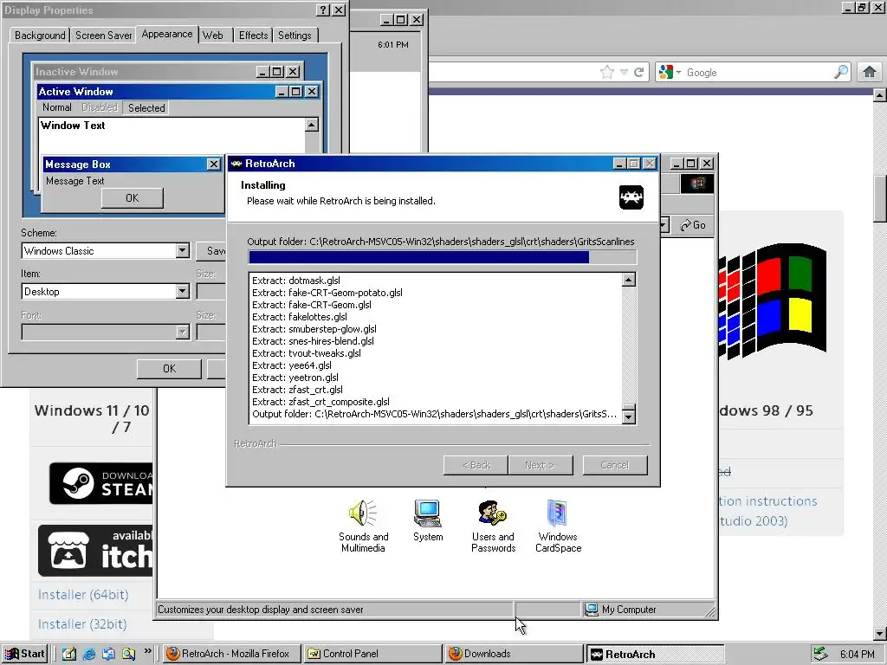
Task: Expand the Scheme dropdown showing Windows Classic
Action: click(x=182, y=250)
